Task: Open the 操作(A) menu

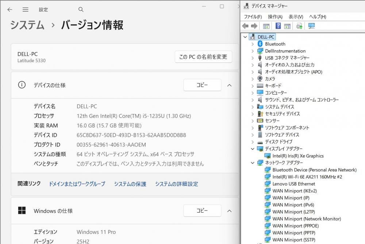Action: pyautogui.click(x=275, y=17)
